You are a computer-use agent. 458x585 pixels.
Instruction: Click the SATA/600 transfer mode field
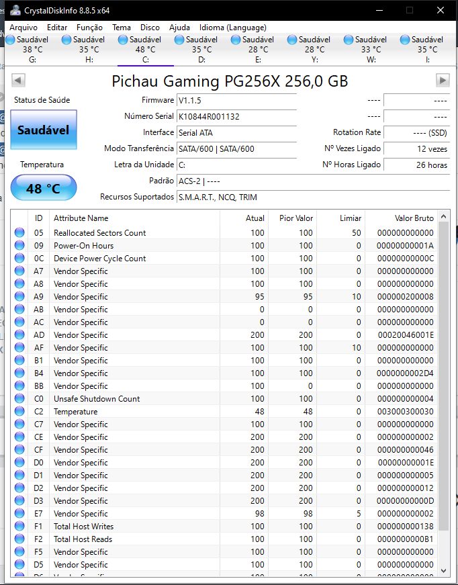click(x=236, y=149)
